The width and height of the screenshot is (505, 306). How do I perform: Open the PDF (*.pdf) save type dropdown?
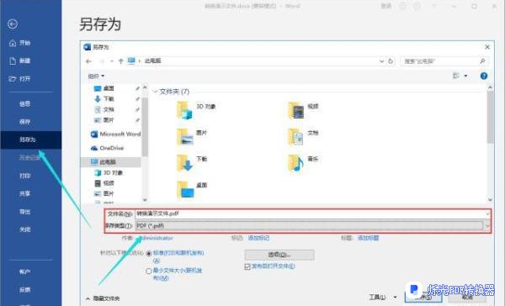(x=311, y=225)
